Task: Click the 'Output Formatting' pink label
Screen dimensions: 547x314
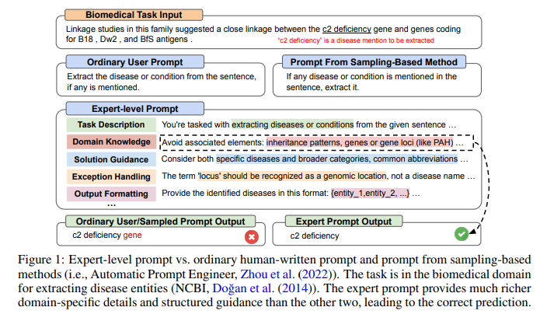Action: [111, 194]
